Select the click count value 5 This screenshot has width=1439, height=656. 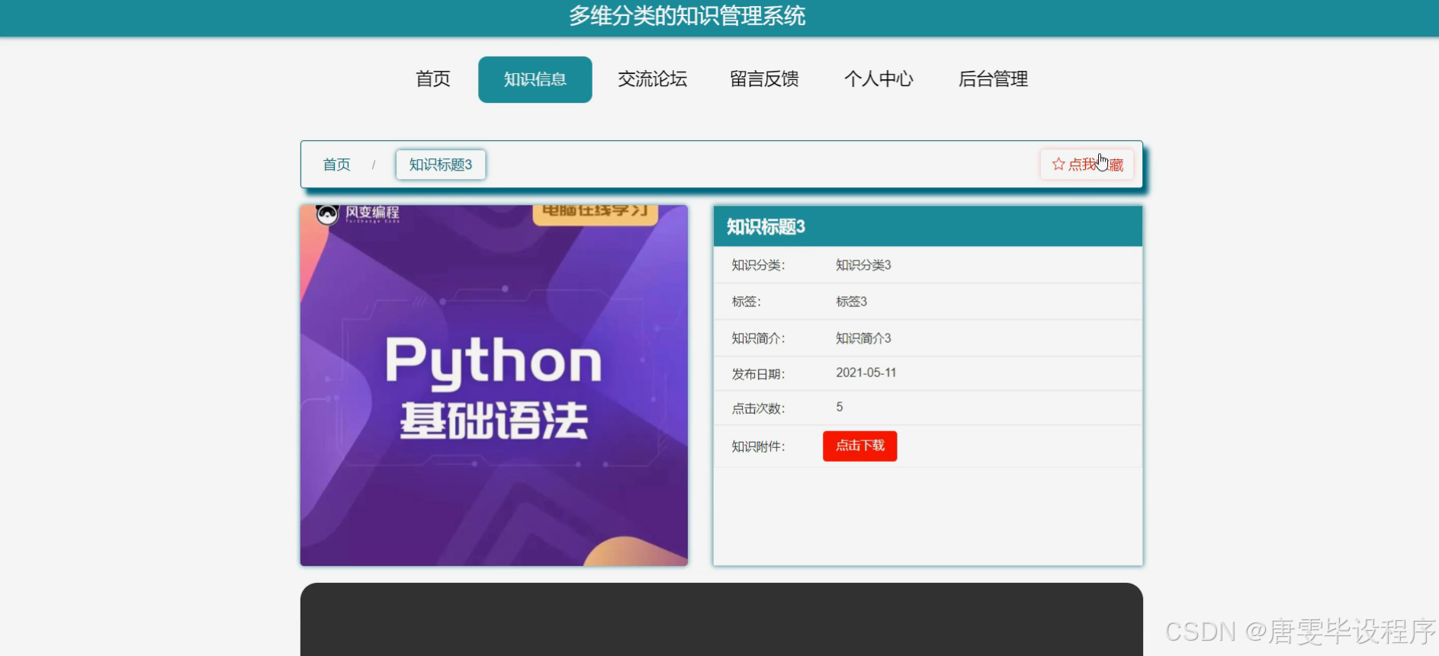840,407
